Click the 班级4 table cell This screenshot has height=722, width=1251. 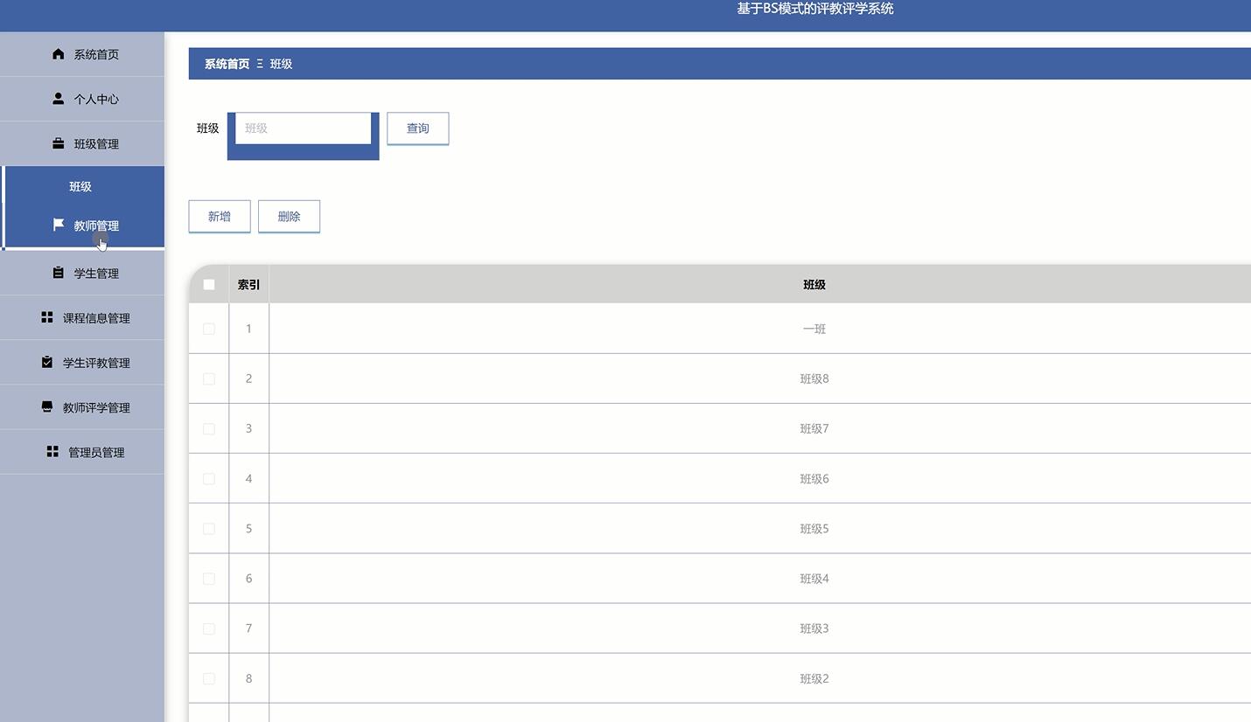pos(814,578)
